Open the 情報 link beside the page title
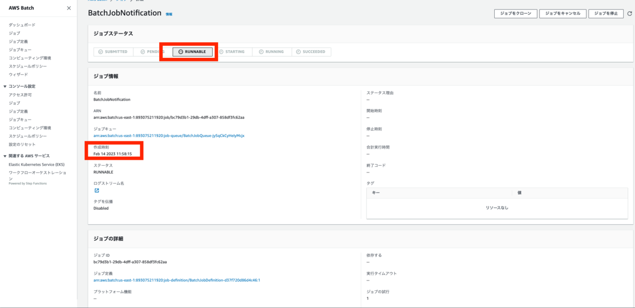Screen dimensions: 635x308 pyautogui.click(x=169, y=14)
